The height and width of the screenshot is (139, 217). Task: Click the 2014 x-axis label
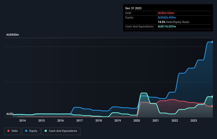[x=22, y=121]
